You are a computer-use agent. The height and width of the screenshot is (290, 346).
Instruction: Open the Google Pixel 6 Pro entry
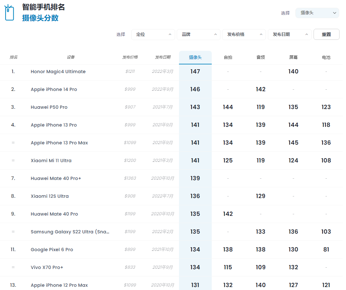[52, 250]
